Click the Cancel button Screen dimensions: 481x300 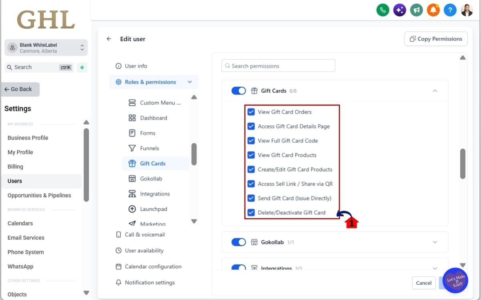pos(424,283)
